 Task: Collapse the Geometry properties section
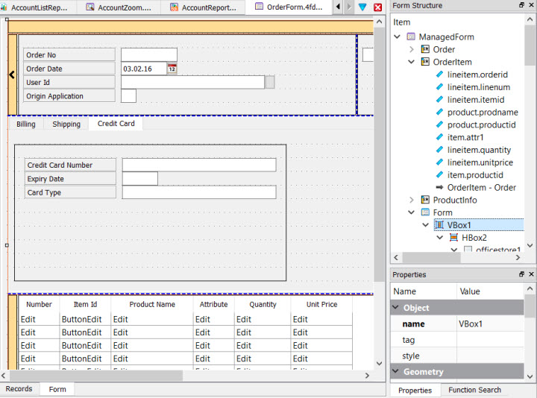pyautogui.click(x=395, y=372)
